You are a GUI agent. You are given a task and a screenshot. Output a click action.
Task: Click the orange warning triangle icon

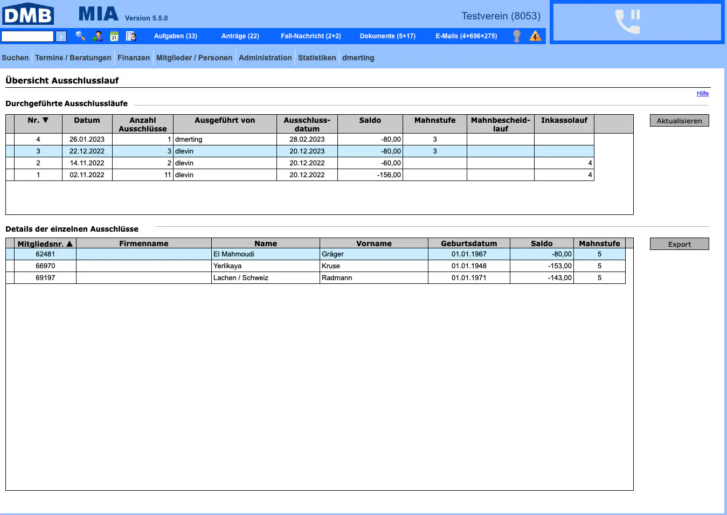pos(535,36)
